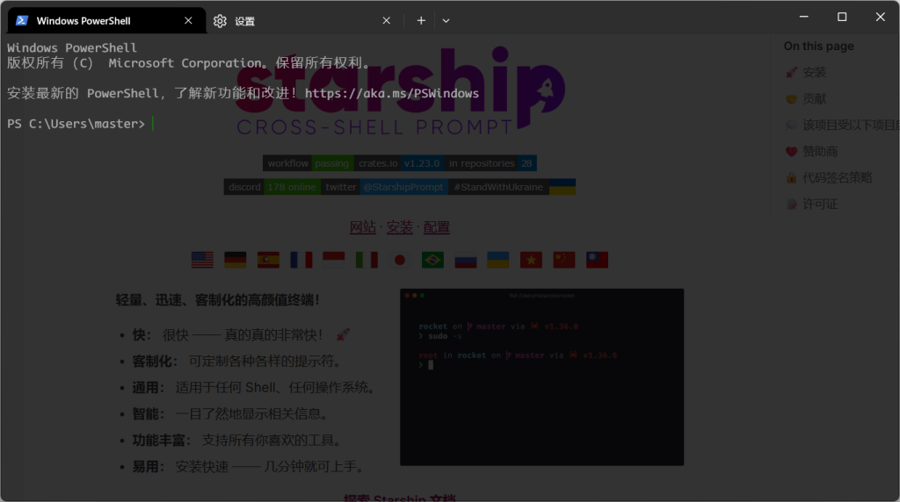This screenshot has width=900, height=502.
Task: Close the 设置 settings tab
Action: click(x=387, y=21)
